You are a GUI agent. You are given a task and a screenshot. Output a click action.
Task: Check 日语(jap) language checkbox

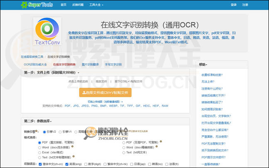click(132, 164)
